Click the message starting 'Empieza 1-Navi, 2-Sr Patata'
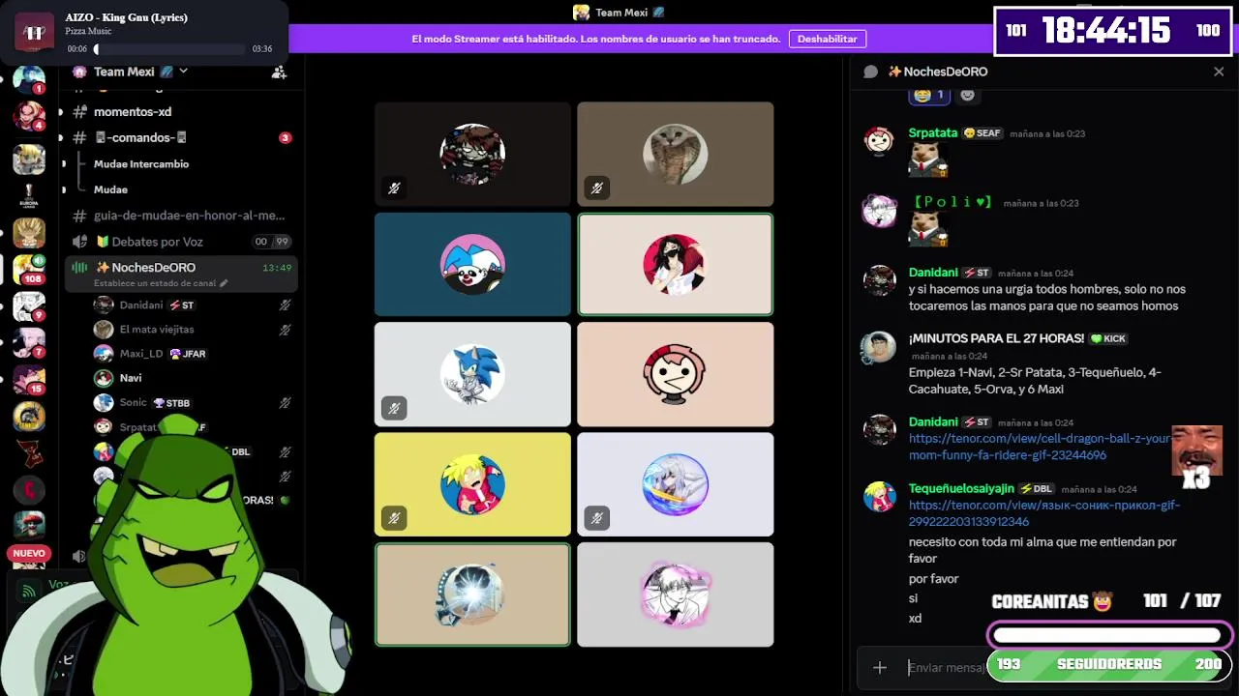 1035,380
